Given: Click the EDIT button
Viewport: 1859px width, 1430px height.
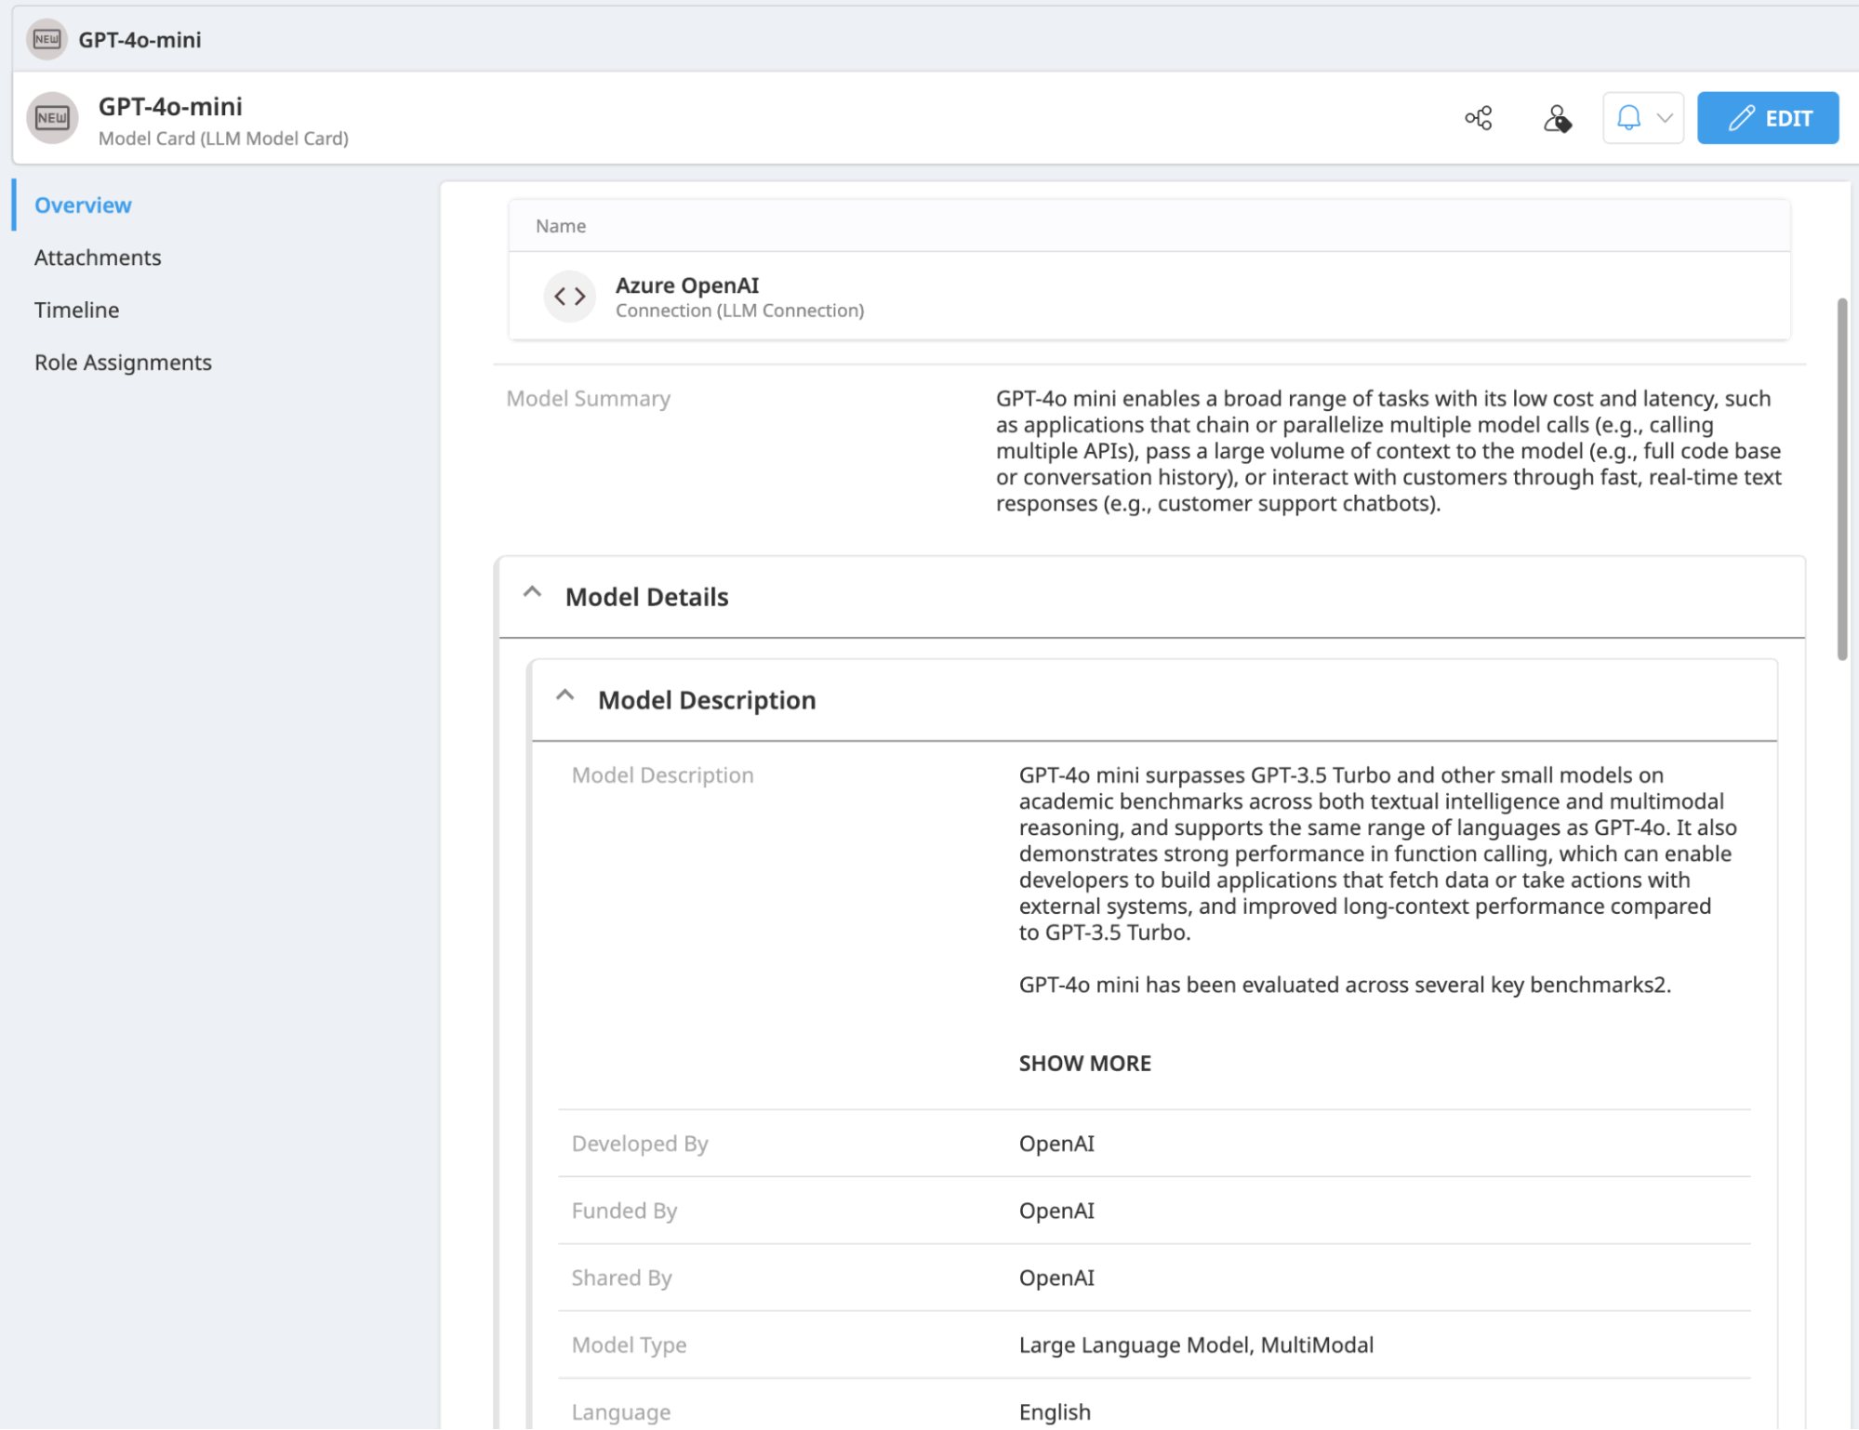Looking at the screenshot, I should click(1768, 118).
